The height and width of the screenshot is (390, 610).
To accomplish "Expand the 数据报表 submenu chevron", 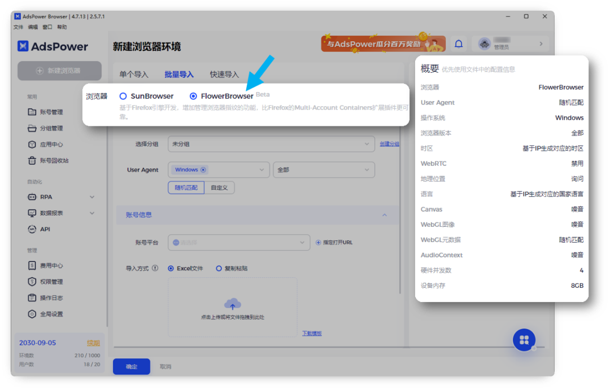I will pyautogui.click(x=92, y=213).
